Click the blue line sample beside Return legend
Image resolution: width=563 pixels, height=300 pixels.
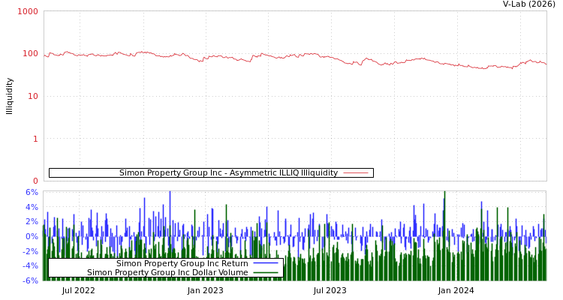click(x=265, y=263)
